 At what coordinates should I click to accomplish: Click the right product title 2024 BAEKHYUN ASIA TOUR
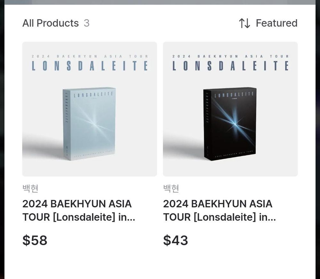[x=220, y=211]
